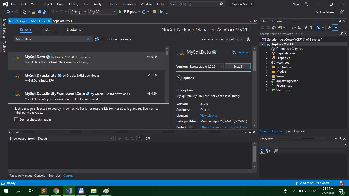349x196 pixels.
Task: Expand the Controllers folder node
Action: [267, 67]
